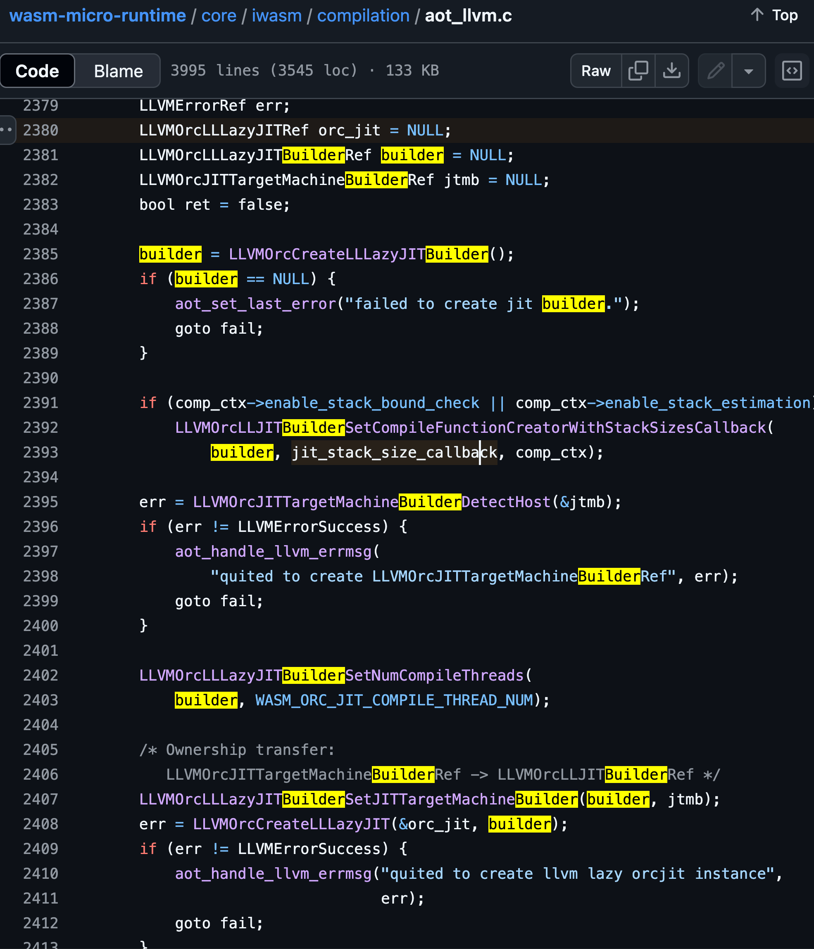Click jtmb variable on line 2382
Viewport: 814px width, 949px height.
click(462, 180)
